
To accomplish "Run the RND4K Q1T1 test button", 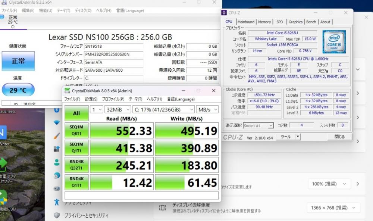I will [x=76, y=182].
